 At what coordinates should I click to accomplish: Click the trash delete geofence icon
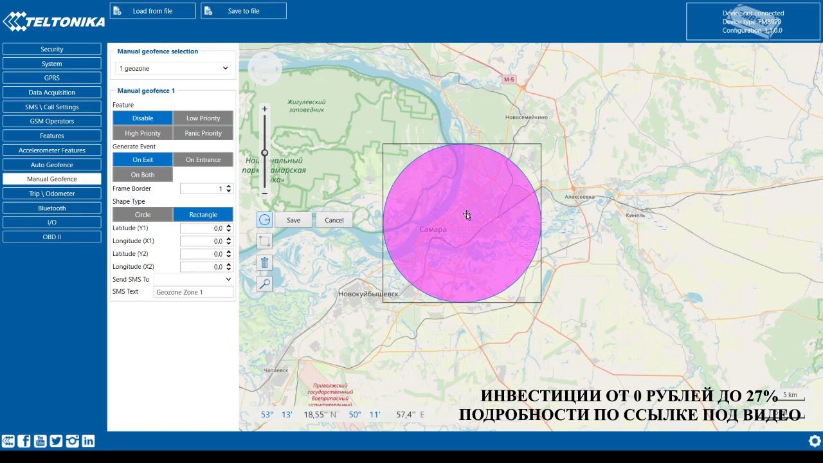[264, 262]
